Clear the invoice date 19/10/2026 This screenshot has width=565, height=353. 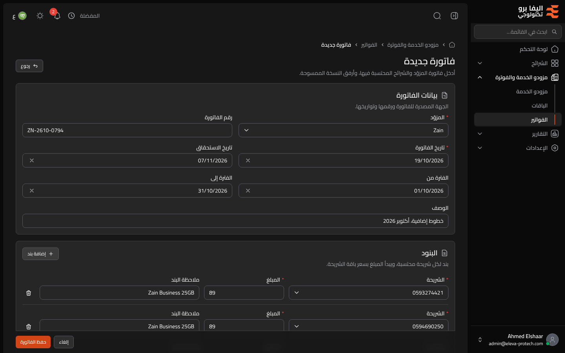pyautogui.click(x=248, y=160)
